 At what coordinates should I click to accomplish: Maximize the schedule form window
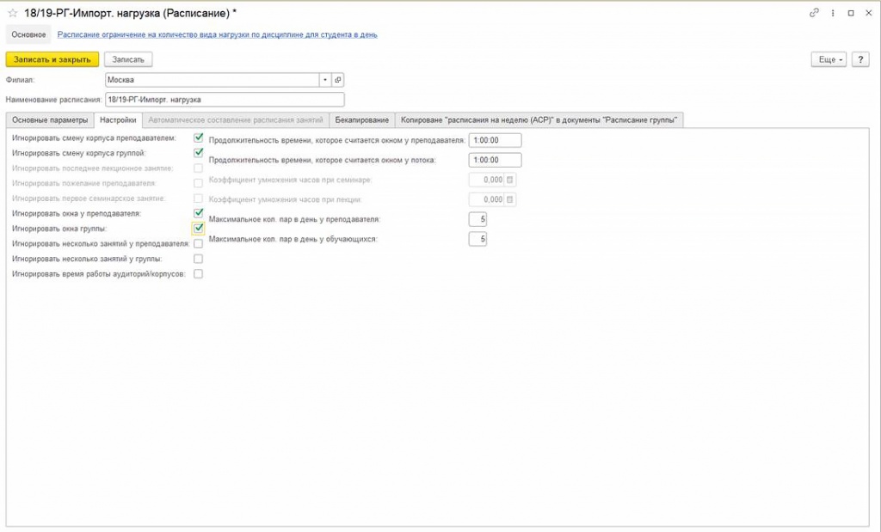850,14
